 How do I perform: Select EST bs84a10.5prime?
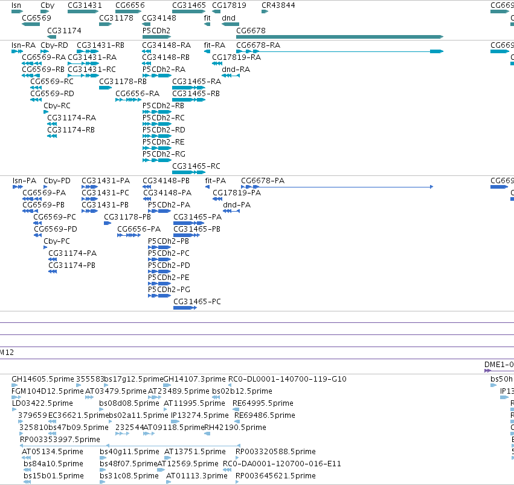(53, 464)
